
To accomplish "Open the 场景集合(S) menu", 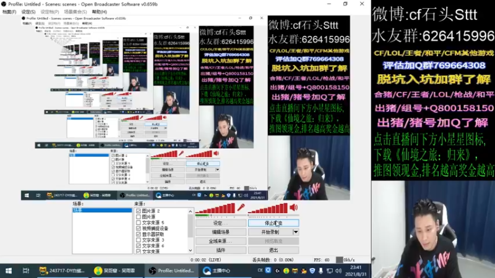I will pos(75,12).
